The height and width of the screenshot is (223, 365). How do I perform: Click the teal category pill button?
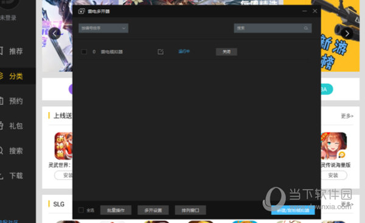(327, 90)
